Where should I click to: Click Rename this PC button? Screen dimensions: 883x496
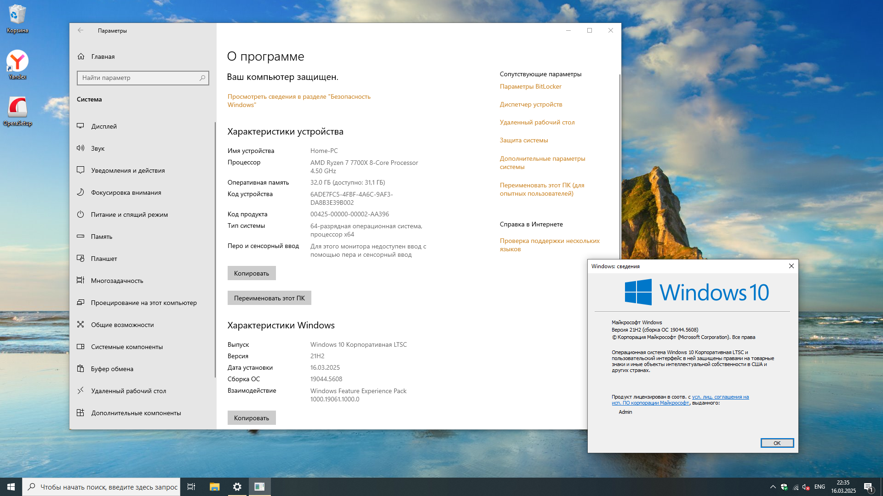click(269, 298)
